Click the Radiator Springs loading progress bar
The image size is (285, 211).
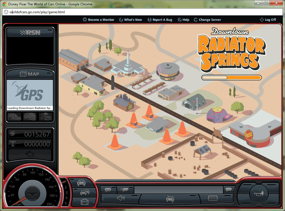[x=231, y=78]
